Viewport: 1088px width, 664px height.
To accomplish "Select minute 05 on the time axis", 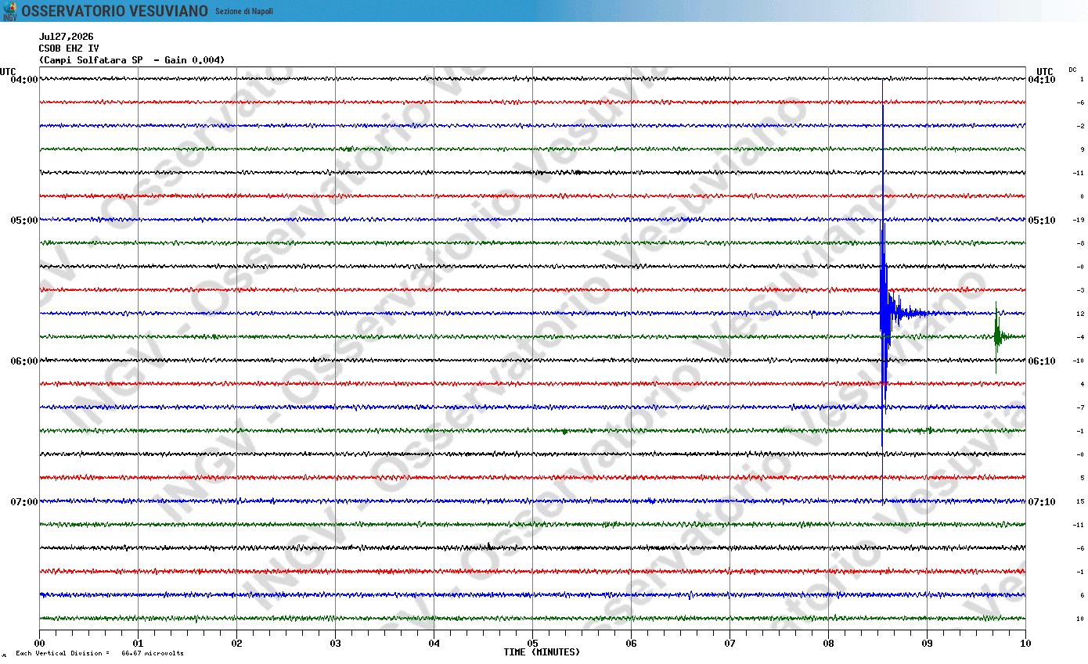I will 532,644.
